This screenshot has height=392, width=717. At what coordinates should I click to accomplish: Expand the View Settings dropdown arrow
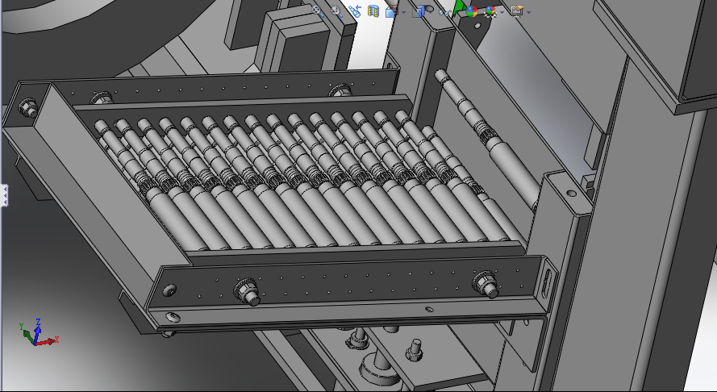528,12
